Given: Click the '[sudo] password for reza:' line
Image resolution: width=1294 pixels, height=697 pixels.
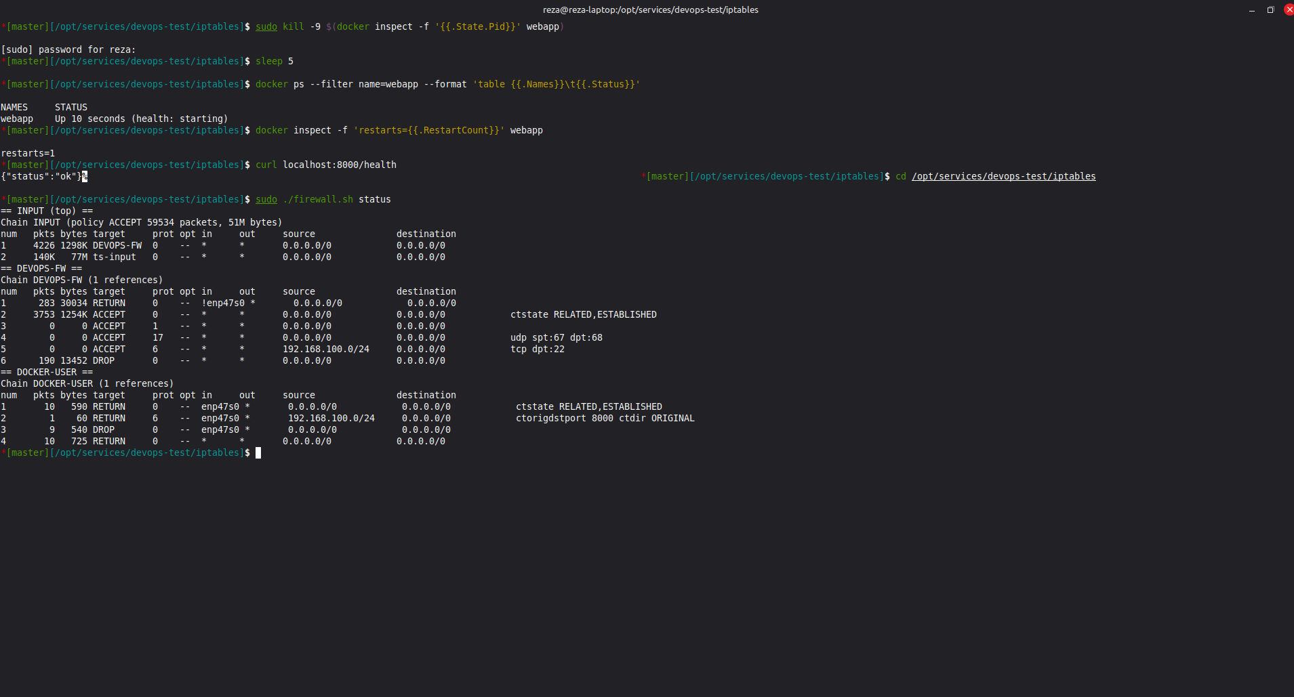Looking at the screenshot, I should [68, 49].
